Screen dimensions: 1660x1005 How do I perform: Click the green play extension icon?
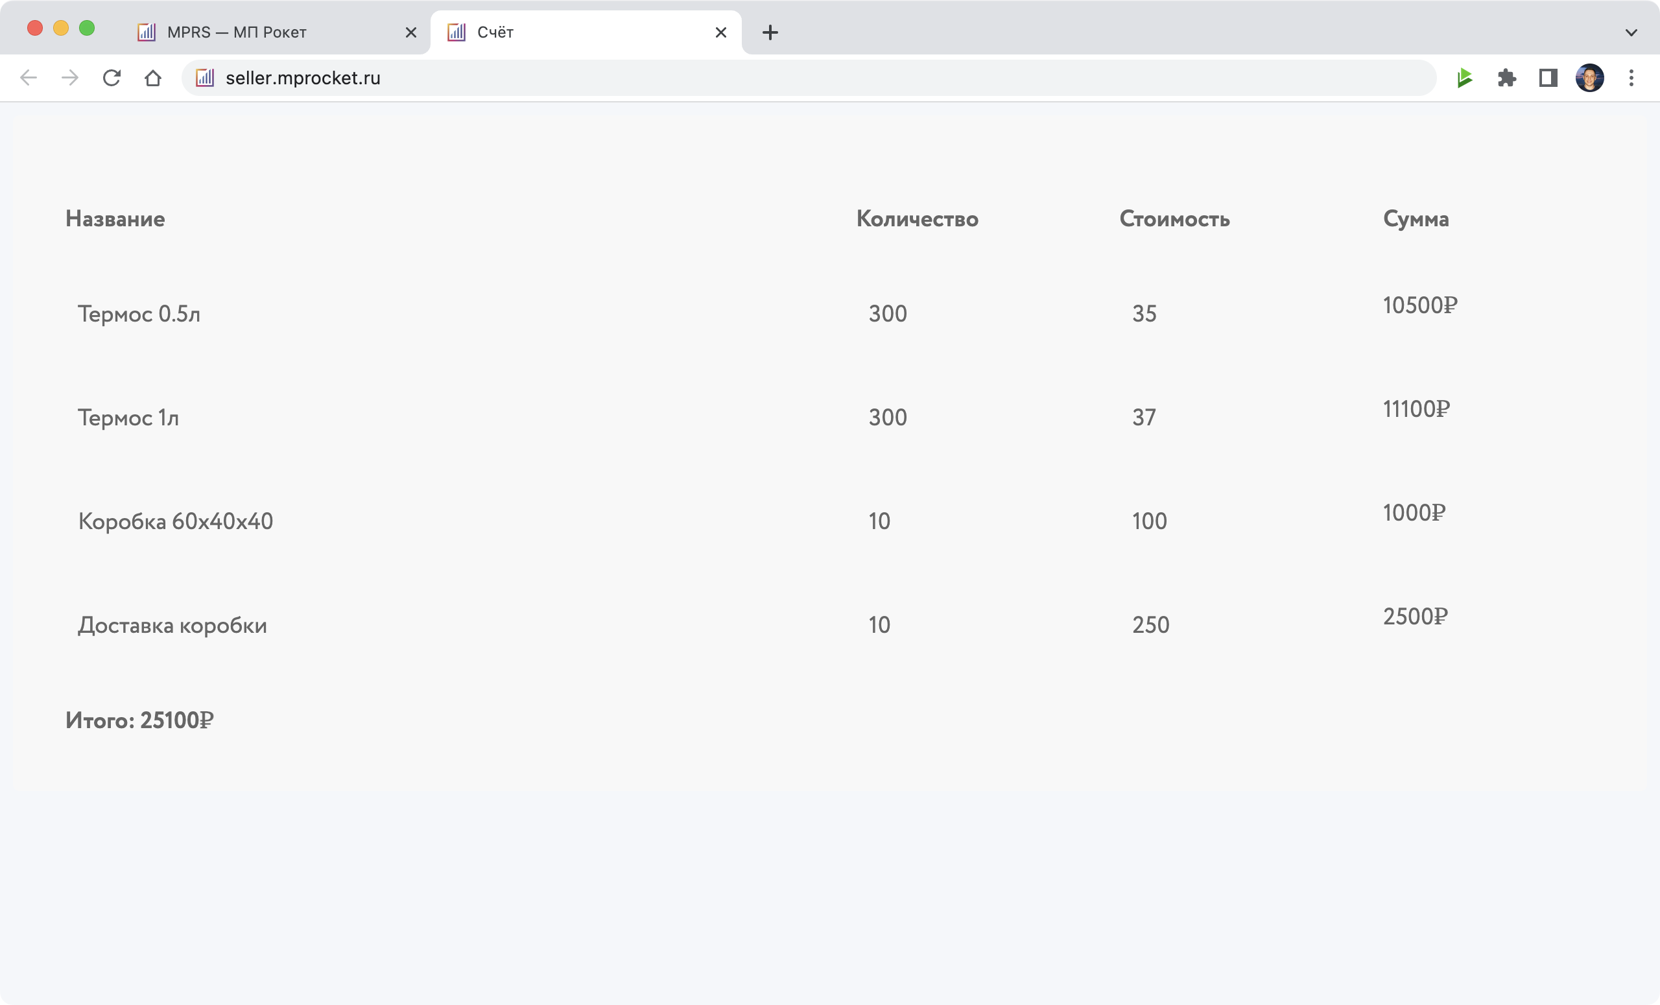(1465, 78)
